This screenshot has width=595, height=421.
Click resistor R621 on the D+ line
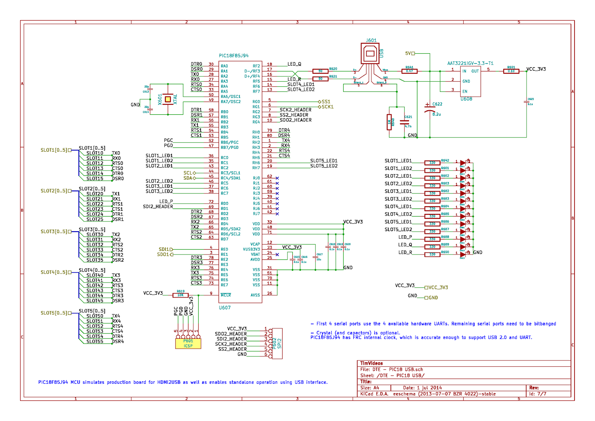320,79
